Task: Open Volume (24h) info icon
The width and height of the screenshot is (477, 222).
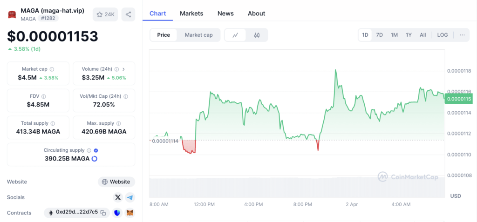Action: tap(116, 69)
